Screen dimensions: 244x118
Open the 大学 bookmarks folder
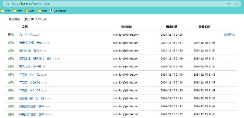click(x=18, y=11)
